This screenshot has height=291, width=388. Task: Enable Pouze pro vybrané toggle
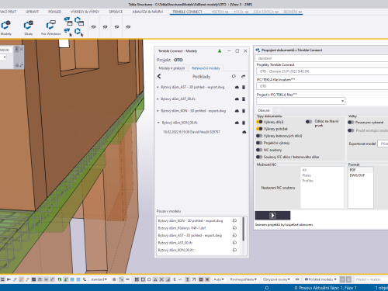point(351,123)
